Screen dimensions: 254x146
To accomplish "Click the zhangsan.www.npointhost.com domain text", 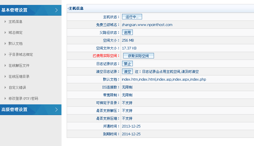I will (147, 25).
